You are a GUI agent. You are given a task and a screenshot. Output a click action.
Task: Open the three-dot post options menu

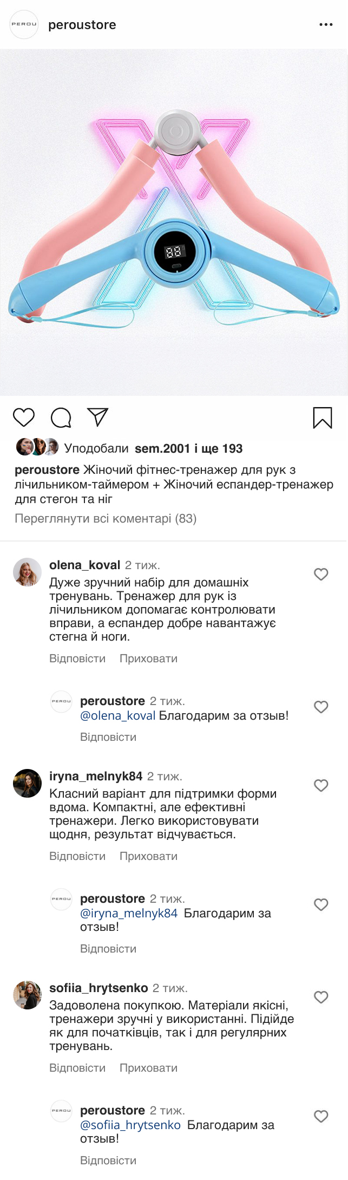coord(326,25)
